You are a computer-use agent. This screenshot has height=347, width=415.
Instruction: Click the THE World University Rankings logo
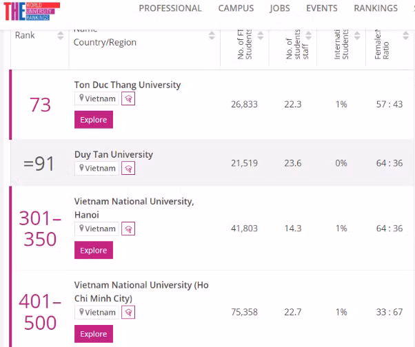[x=31, y=12]
